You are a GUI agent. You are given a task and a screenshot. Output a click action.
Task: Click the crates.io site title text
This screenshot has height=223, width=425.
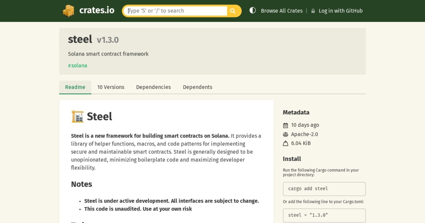point(97,10)
